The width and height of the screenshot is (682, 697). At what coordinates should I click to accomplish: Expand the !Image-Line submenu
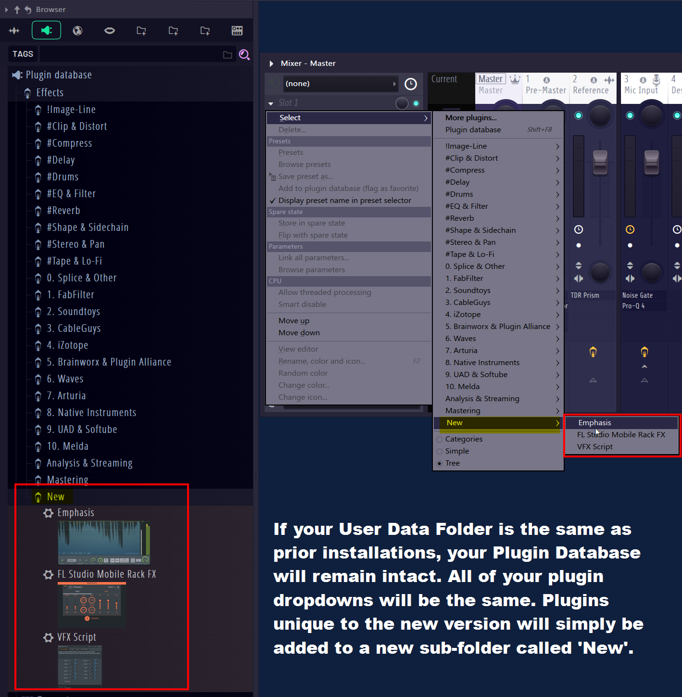(498, 146)
